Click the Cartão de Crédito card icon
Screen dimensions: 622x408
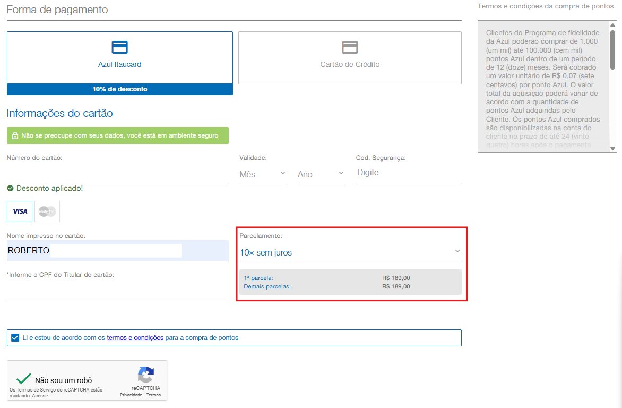click(350, 47)
